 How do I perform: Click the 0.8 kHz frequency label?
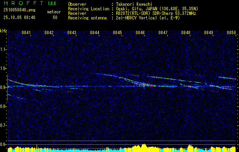click(x=3, y=106)
